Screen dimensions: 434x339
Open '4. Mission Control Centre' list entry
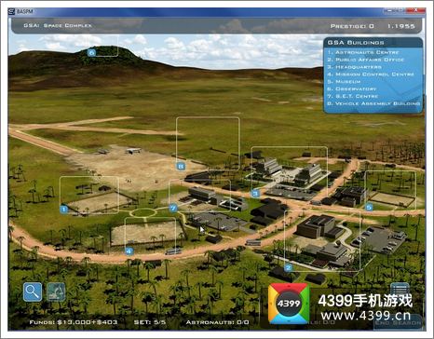pyautogui.click(x=371, y=75)
